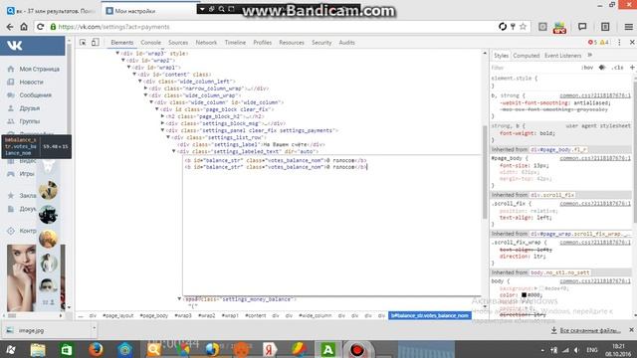Switch to the Security tab
This screenshot has width=637, height=358.
click(x=321, y=42)
